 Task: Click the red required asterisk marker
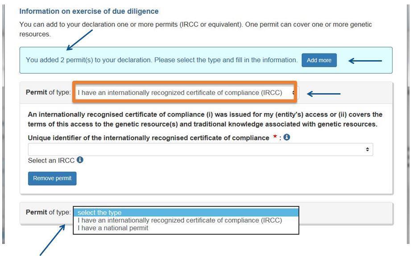click(275, 136)
